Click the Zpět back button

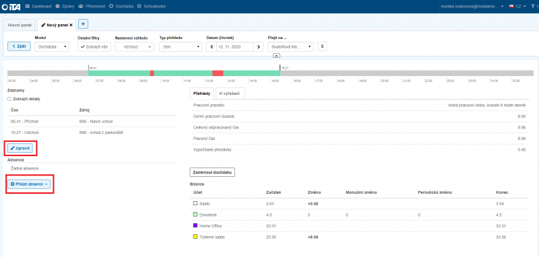[20, 46]
